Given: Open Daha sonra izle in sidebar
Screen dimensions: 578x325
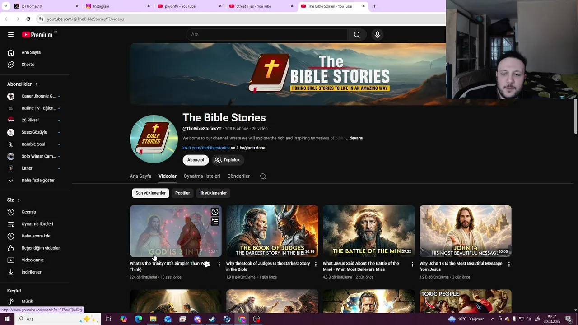Looking at the screenshot, I should (x=35, y=236).
